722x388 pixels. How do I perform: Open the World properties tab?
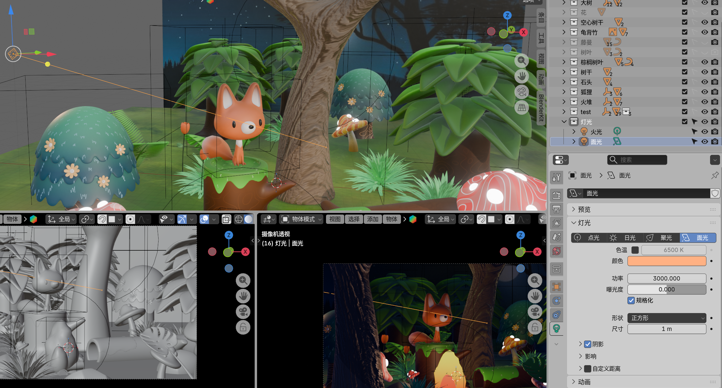[557, 251]
